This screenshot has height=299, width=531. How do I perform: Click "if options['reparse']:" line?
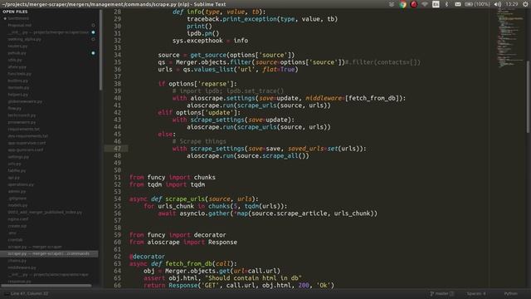click(197, 84)
